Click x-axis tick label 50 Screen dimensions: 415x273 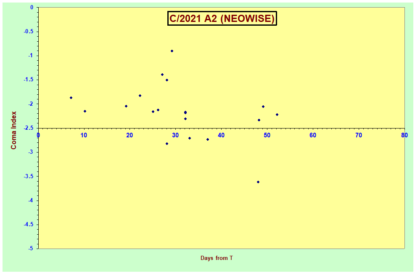[267, 135]
